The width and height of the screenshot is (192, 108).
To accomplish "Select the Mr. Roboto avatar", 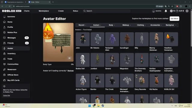I will click(97, 39).
